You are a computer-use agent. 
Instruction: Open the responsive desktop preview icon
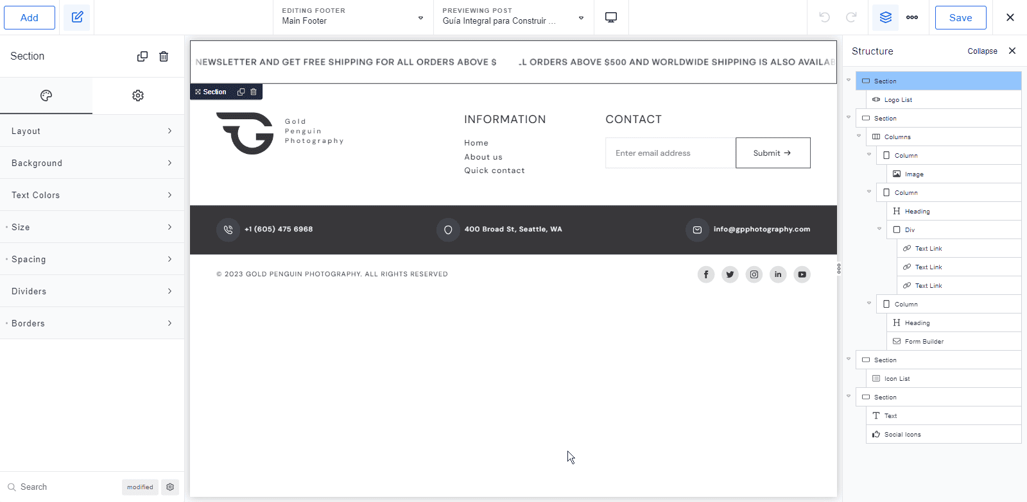pyautogui.click(x=611, y=17)
